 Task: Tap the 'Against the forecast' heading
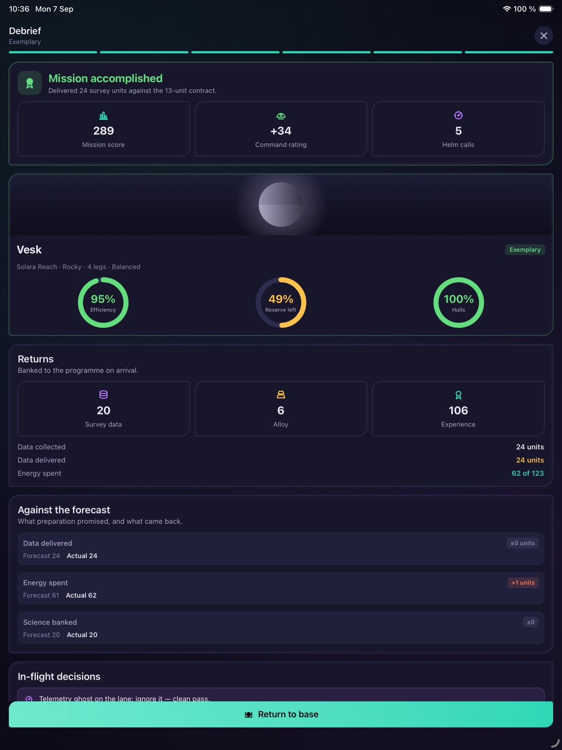(x=64, y=510)
